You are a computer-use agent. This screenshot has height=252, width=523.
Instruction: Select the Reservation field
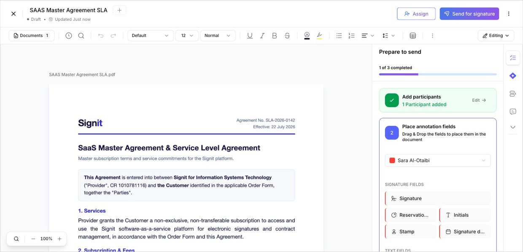pyautogui.click(x=411, y=215)
